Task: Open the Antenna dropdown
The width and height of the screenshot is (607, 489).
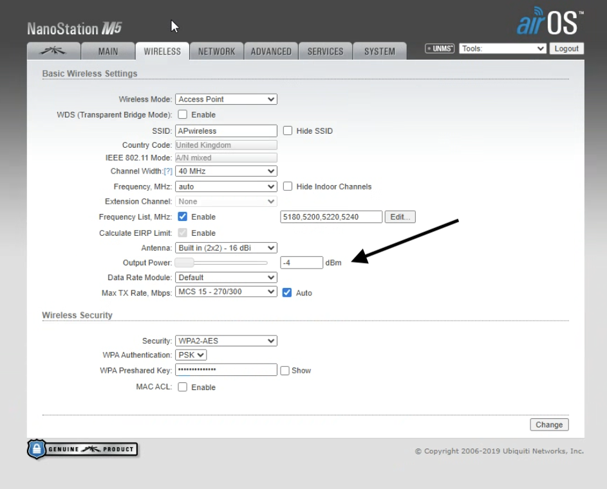Action: (226, 248)
